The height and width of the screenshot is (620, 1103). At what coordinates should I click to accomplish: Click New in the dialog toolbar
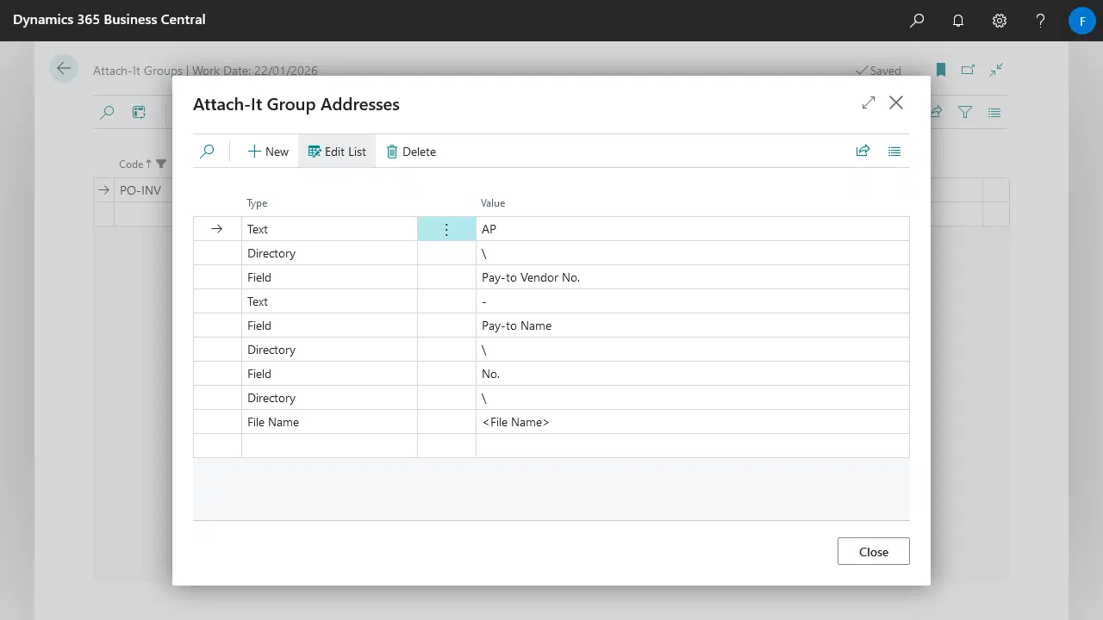tap(268, 152)
